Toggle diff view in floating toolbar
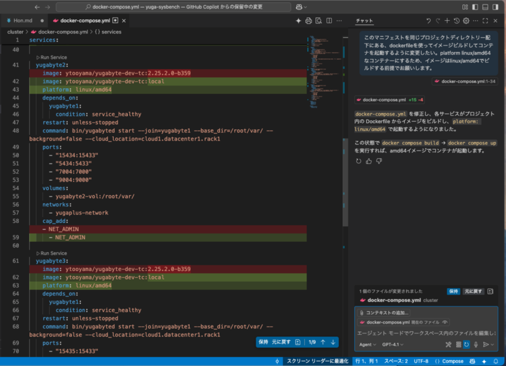The image size is (506, 366). [298, 342]
